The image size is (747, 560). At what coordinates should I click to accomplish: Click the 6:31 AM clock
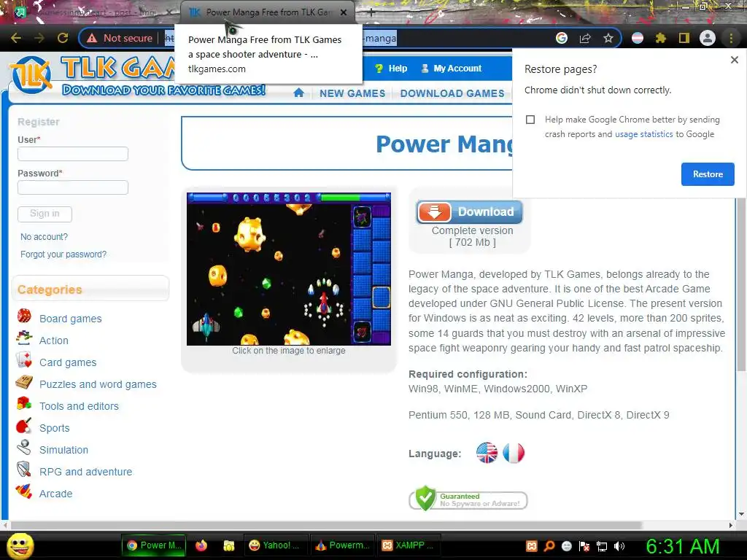click(682, 546)
